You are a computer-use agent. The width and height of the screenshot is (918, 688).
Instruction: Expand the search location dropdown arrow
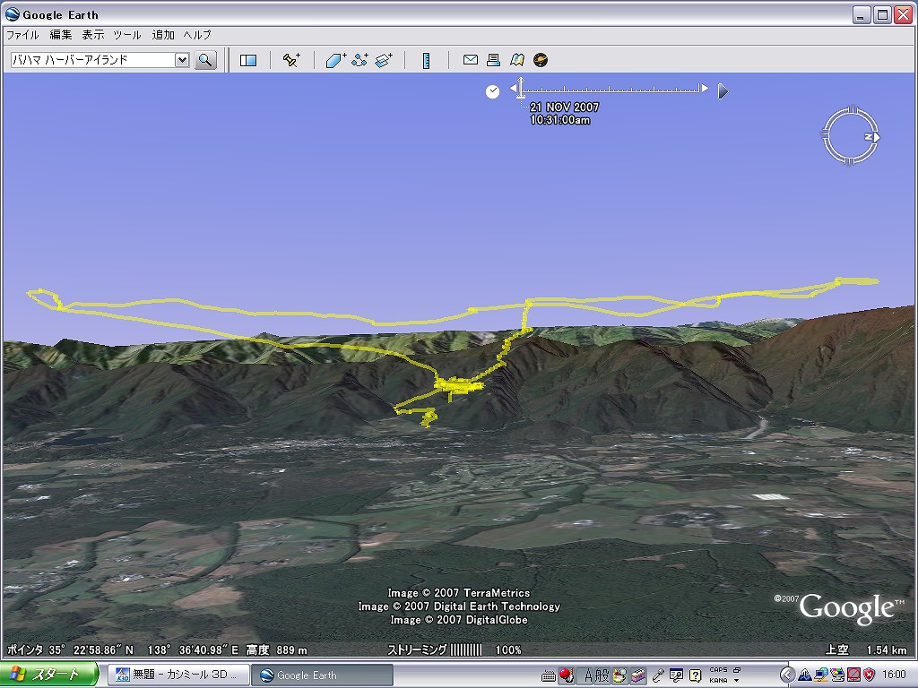coord(182,60)
